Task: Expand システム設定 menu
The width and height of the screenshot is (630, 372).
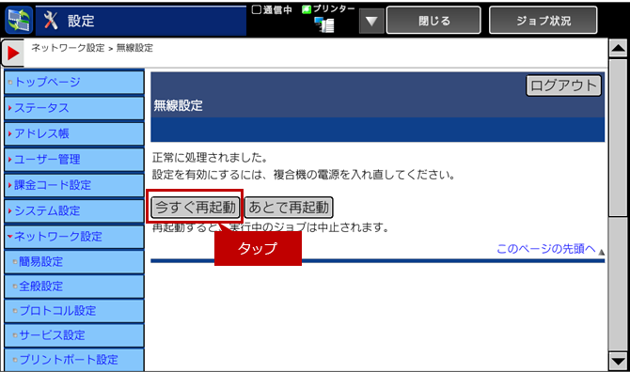Action: click(x=74, y=210)
